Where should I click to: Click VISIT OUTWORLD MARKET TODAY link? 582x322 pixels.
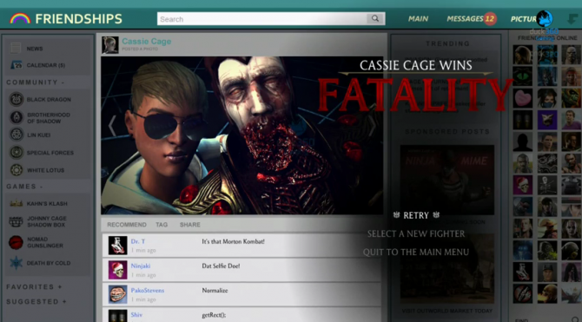click(x=447, y=311)
